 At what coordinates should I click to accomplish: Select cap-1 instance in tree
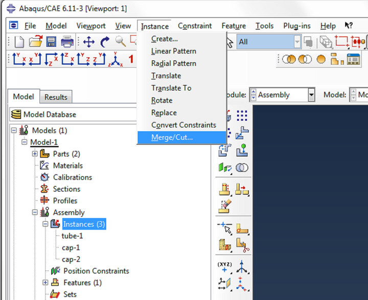click(x=71, y=247)
